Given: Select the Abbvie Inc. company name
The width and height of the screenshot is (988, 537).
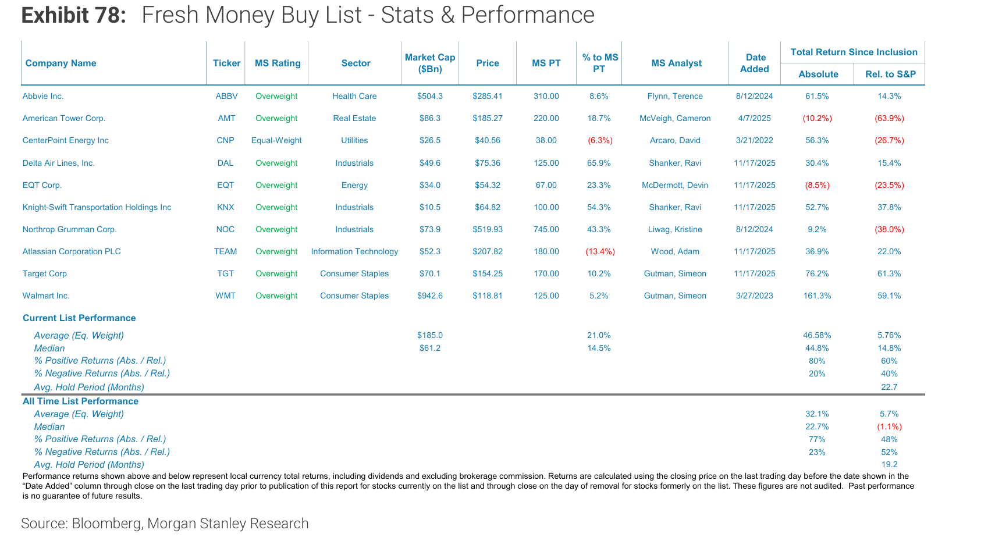Looking at the screenshot, I should (x=43, y=97).
